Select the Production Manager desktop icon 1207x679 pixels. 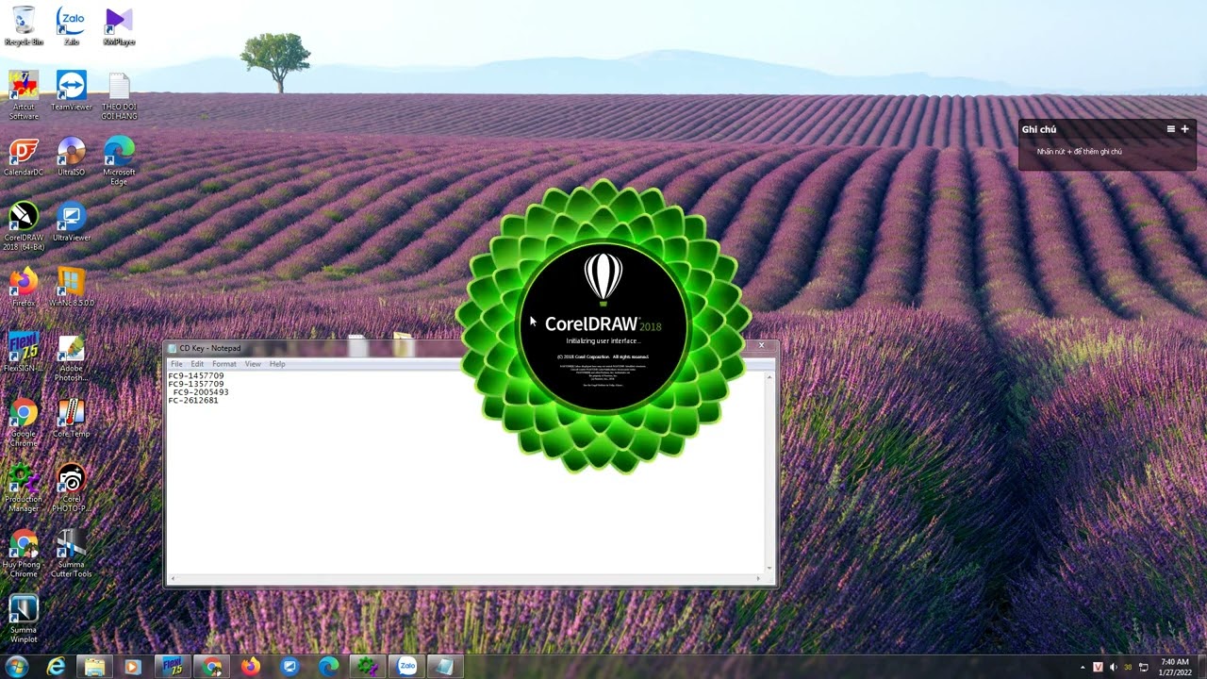tap(24, 487)
